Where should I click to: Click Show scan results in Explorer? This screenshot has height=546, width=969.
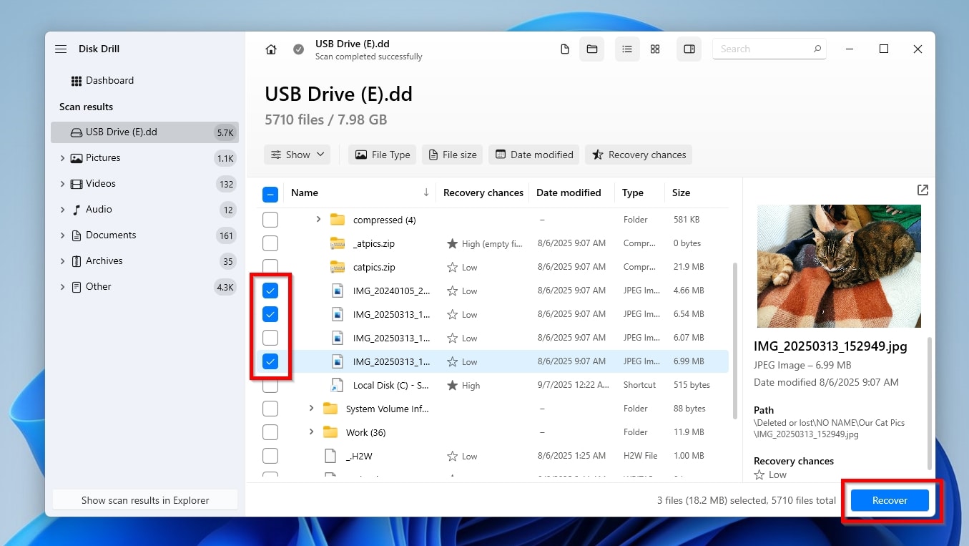pos(144,500)
